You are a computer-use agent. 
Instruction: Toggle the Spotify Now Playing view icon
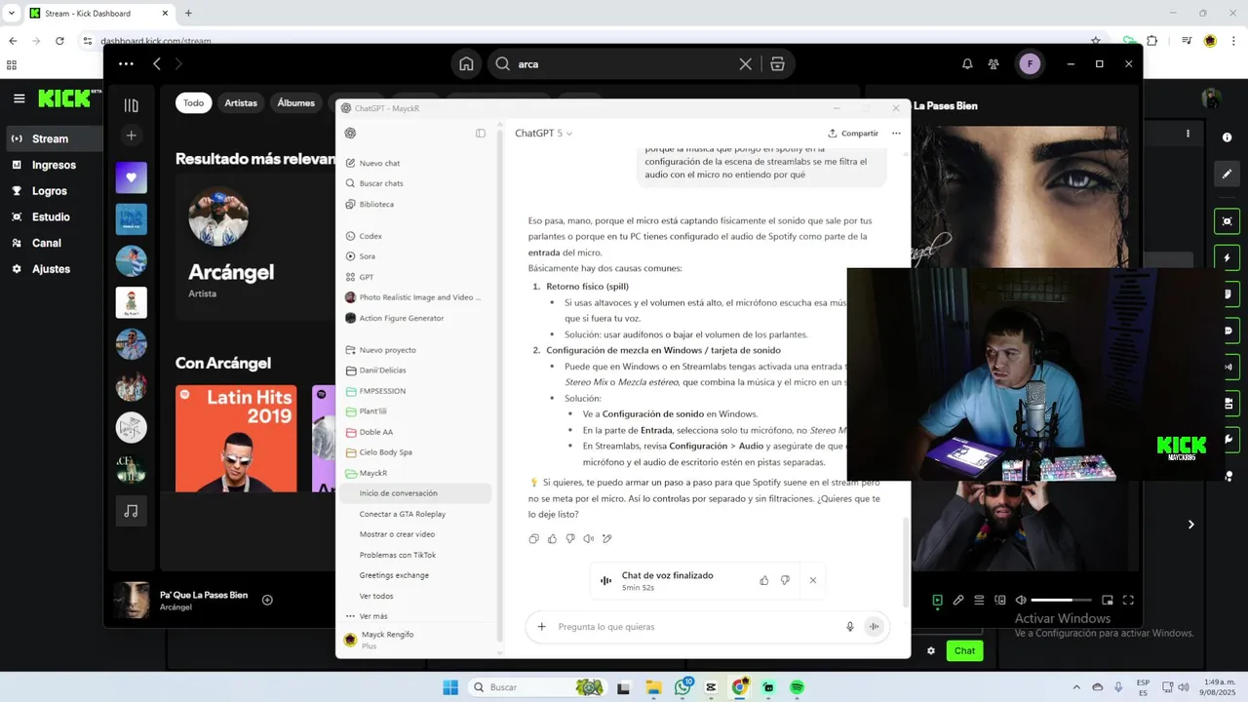938,601
